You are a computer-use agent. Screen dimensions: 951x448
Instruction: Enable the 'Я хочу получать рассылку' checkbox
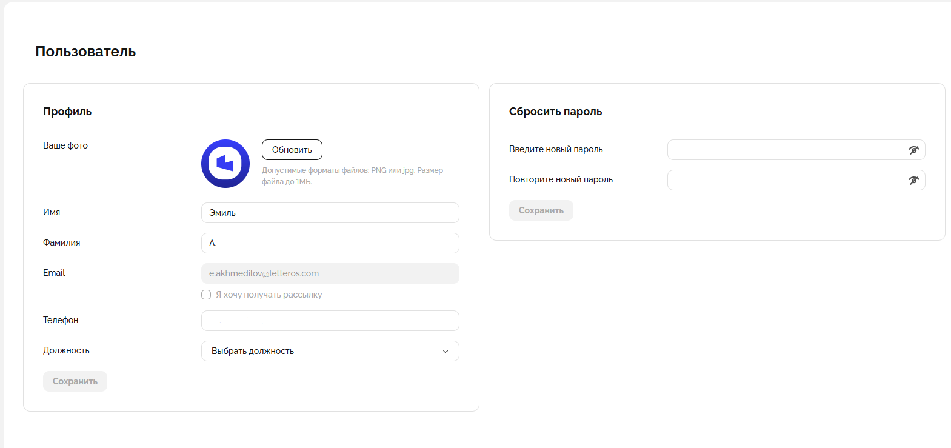point(206,295)
